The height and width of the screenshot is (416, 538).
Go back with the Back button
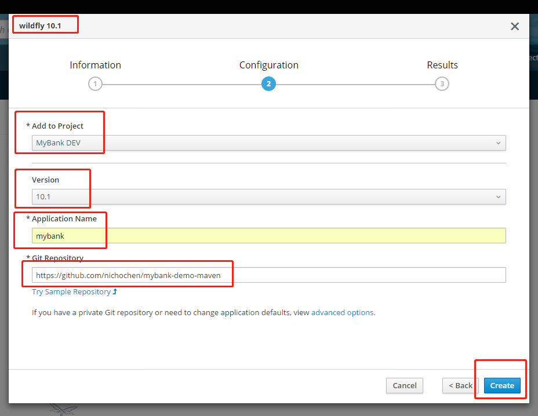tap(460, 385)
